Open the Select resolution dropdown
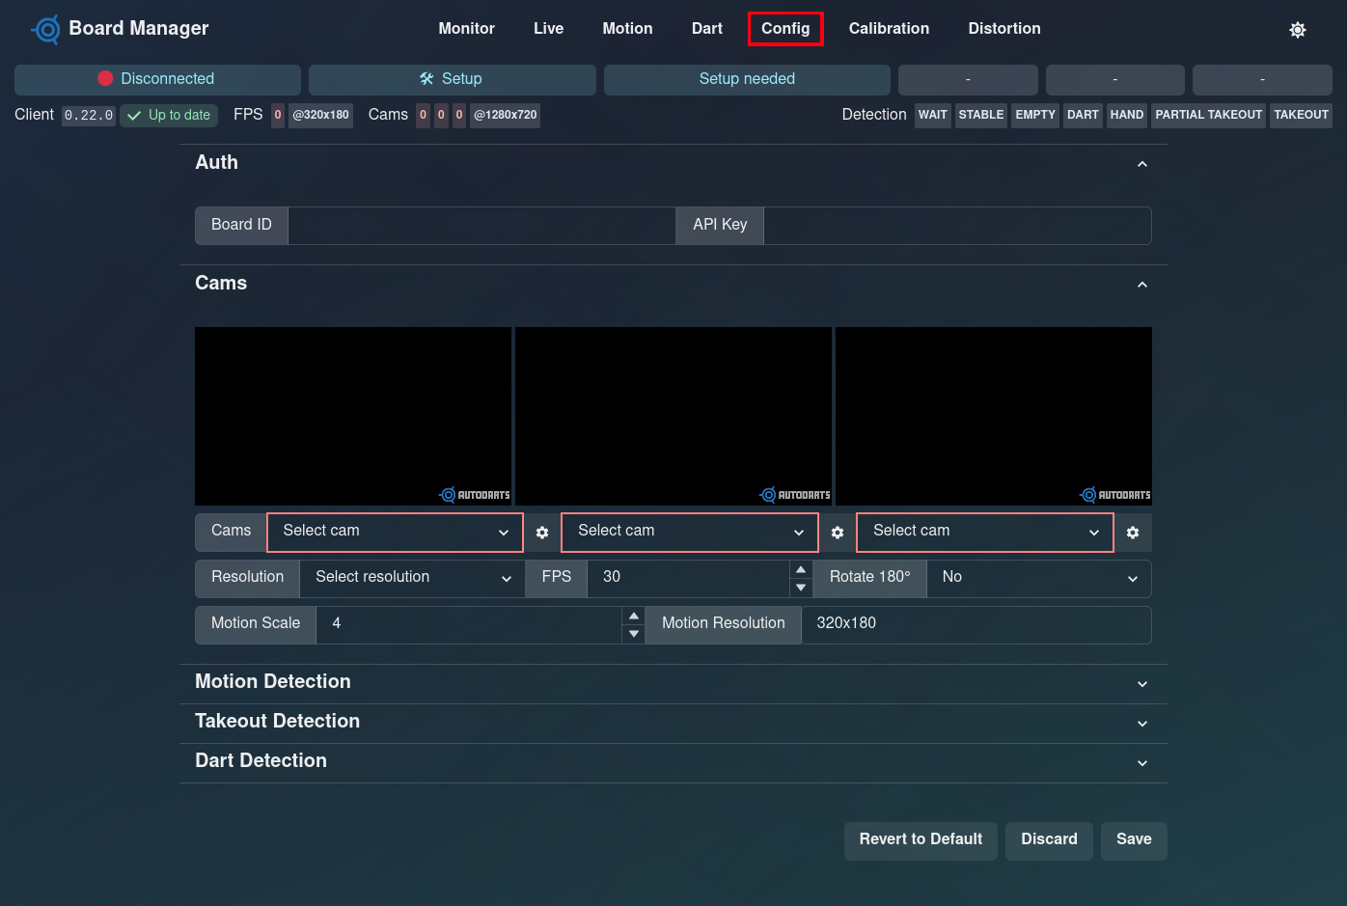The width and height of the screenshot is (1347, 906). click(412, 578)
